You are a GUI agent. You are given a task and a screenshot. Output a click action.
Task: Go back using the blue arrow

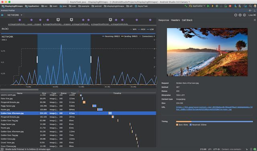[2, 15]
